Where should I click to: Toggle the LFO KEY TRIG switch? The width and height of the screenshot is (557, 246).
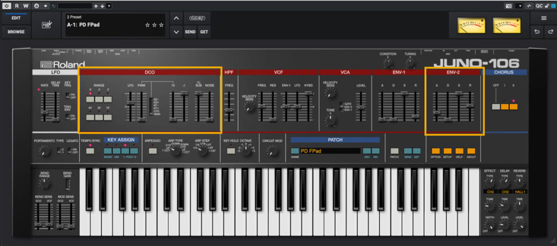click(67, 95)
